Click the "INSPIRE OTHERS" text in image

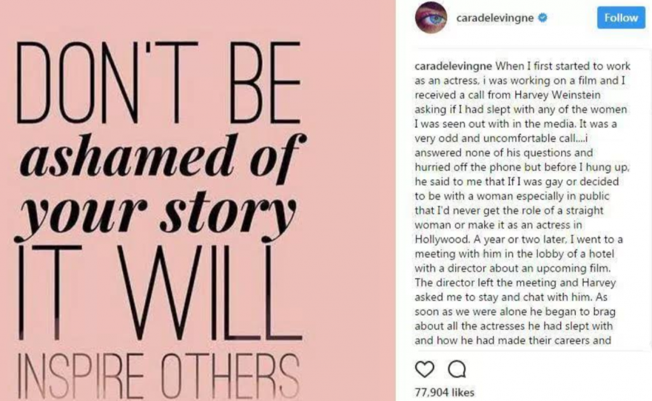click(158, 376)
